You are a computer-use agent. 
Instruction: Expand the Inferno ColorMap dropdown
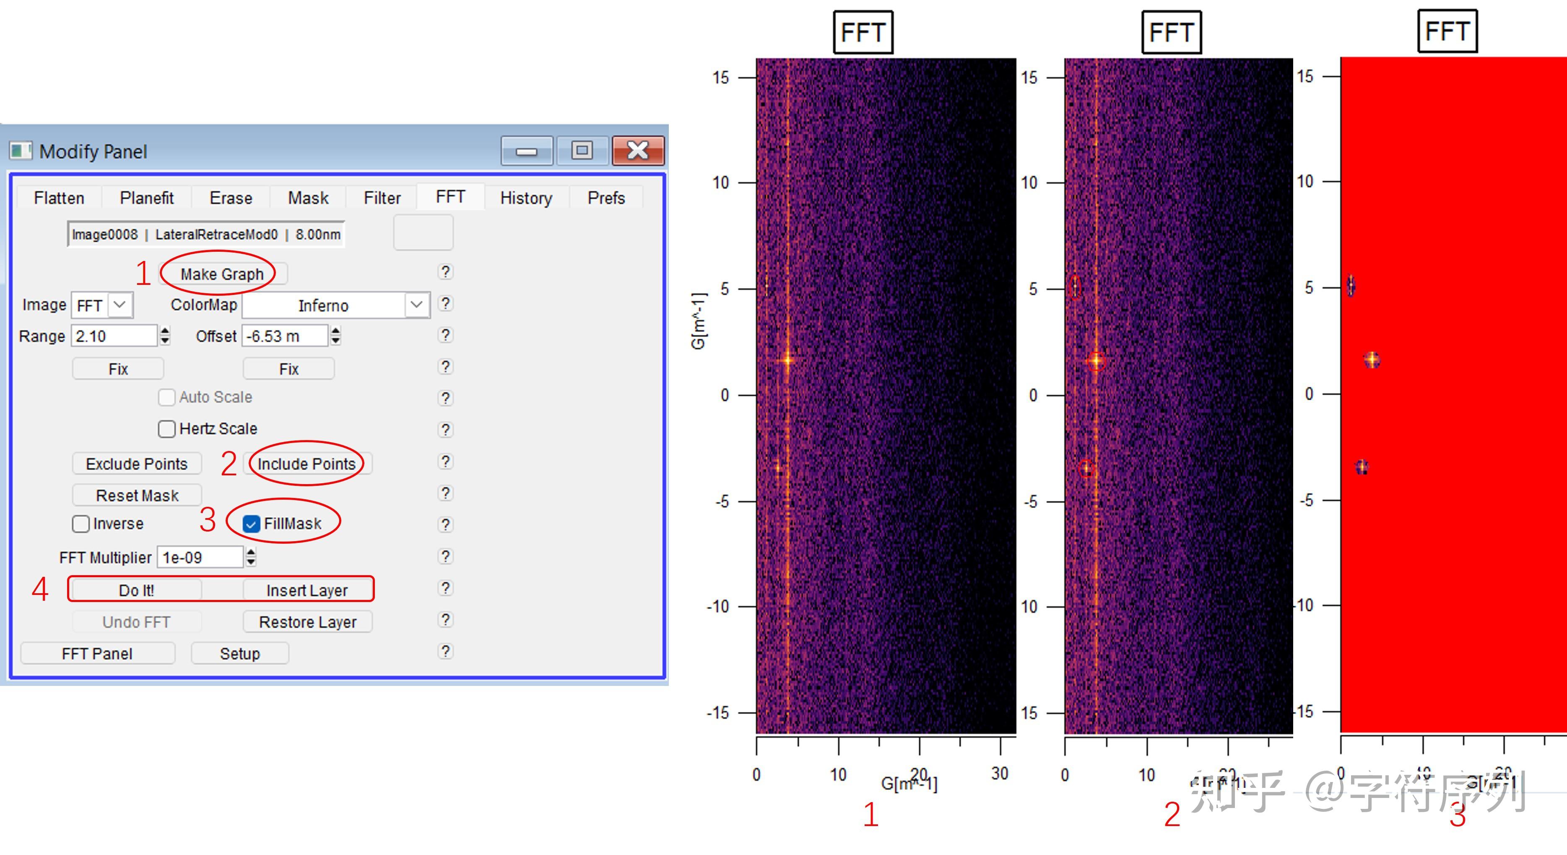point(416,305)
